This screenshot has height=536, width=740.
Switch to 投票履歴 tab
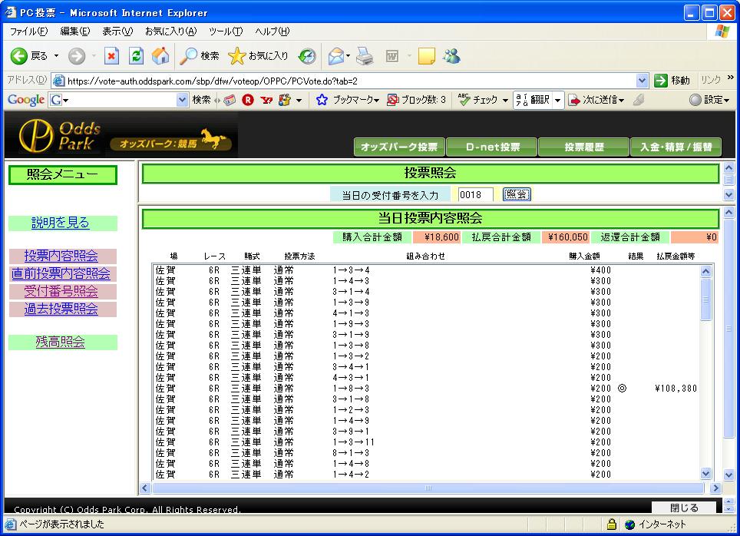click(x=584, y=147)
